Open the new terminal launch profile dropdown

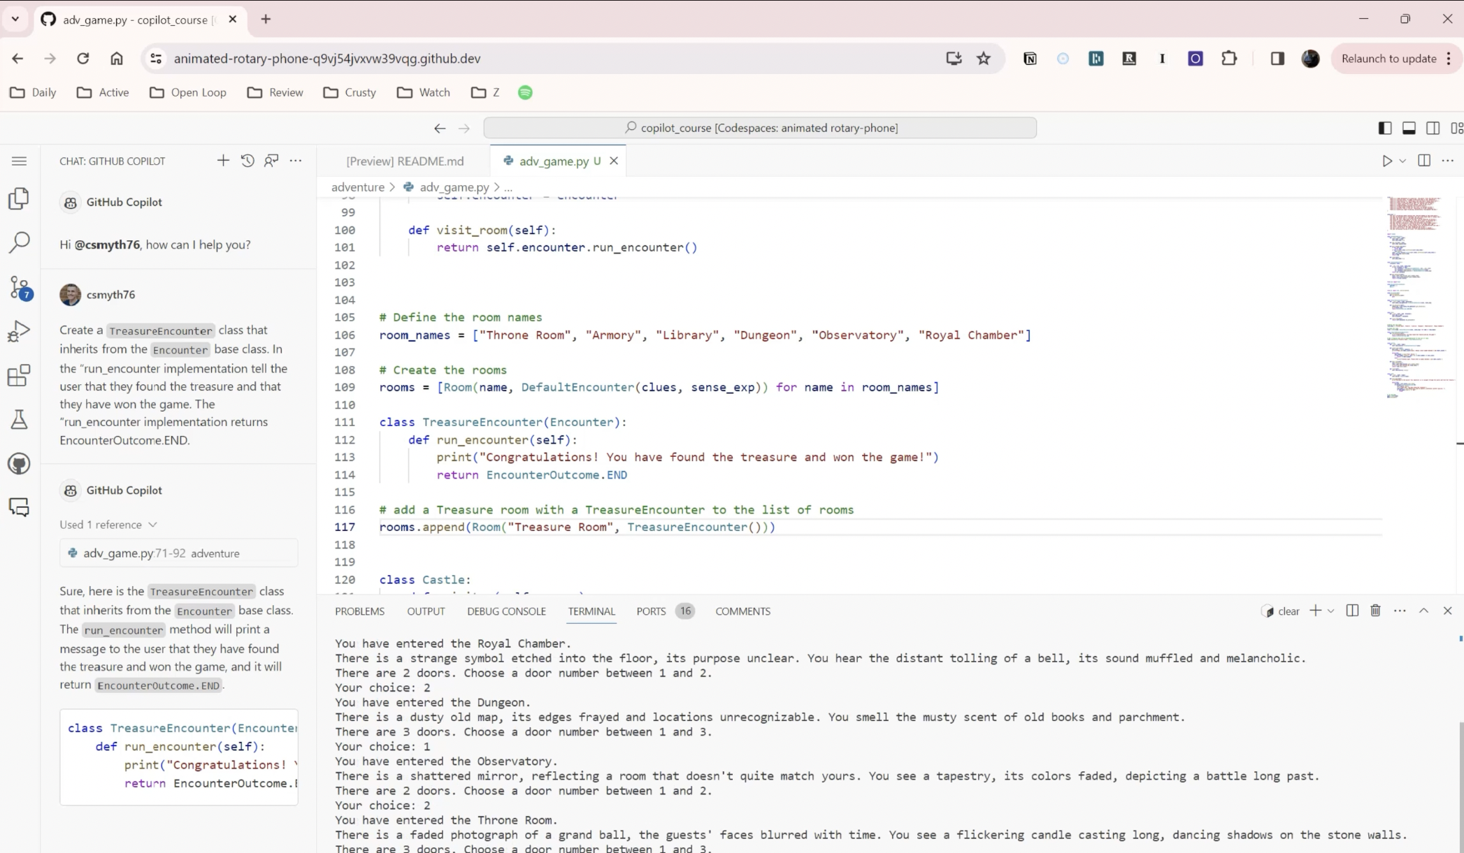point(1331,611)
